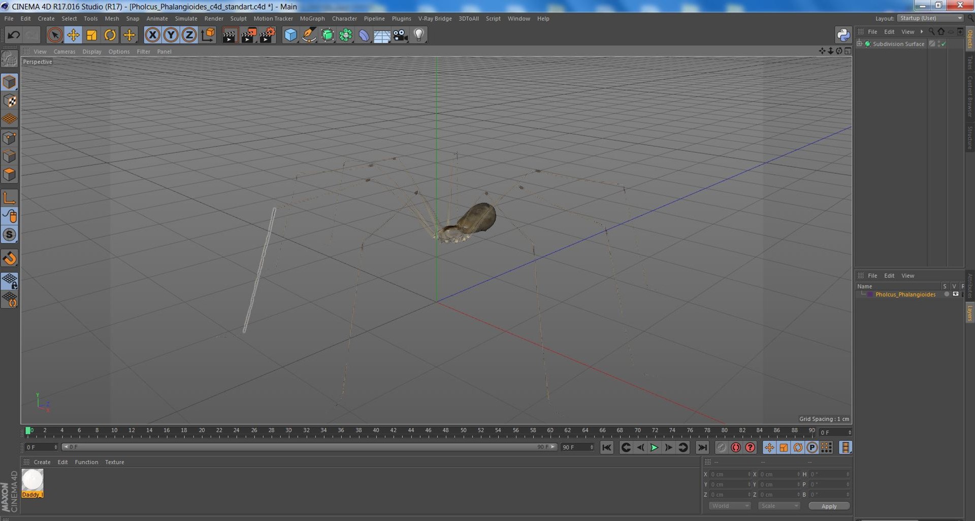Viewport: 975px width, 521px height.
Task: Click the Apply button
Action: tap(829, 506)
